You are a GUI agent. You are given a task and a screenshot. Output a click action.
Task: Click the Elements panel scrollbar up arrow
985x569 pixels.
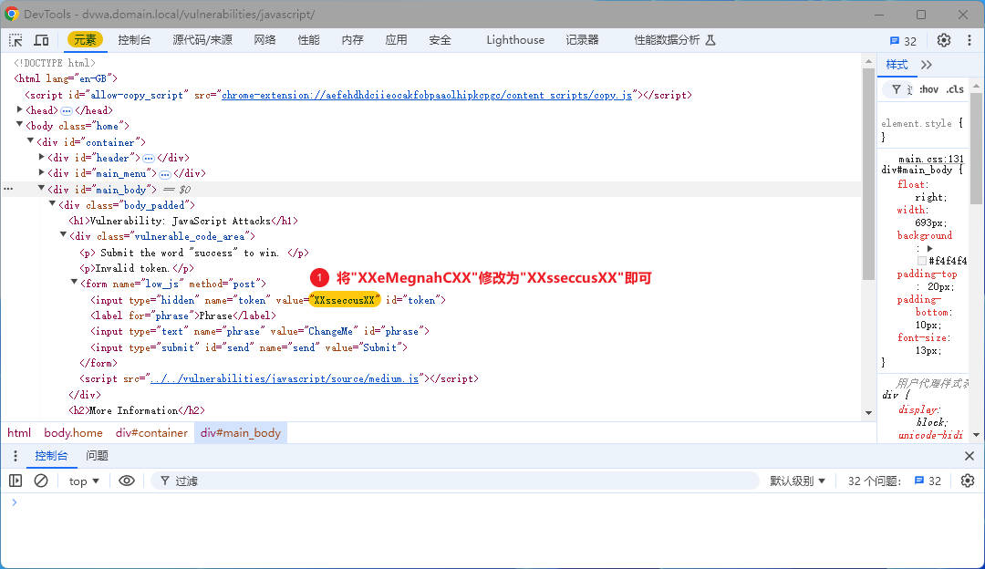[869, 61]
